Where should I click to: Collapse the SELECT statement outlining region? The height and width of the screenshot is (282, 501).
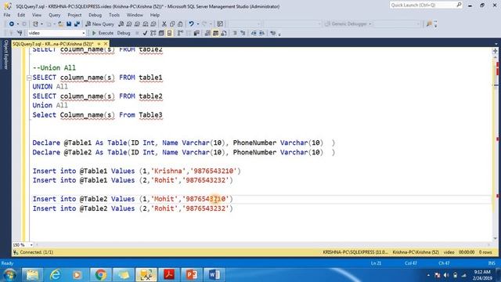coord(29,78)
